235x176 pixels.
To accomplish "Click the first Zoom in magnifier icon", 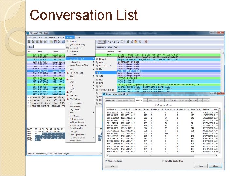I will (x=110, y=42).
